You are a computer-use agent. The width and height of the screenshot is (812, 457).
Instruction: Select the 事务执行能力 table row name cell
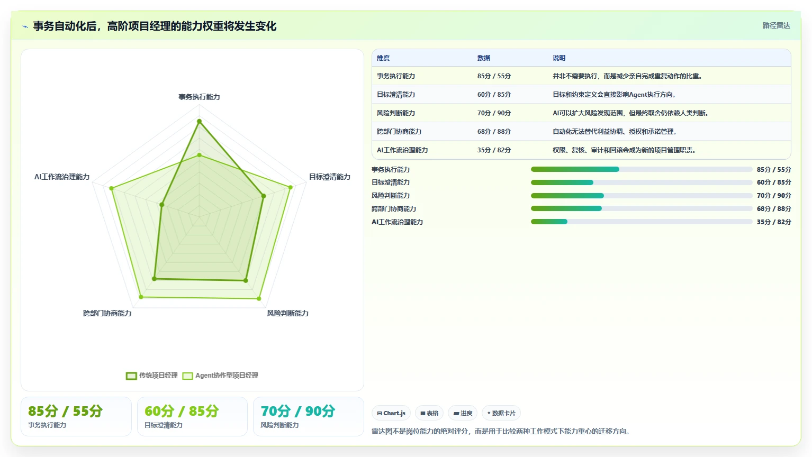point(396,76)
